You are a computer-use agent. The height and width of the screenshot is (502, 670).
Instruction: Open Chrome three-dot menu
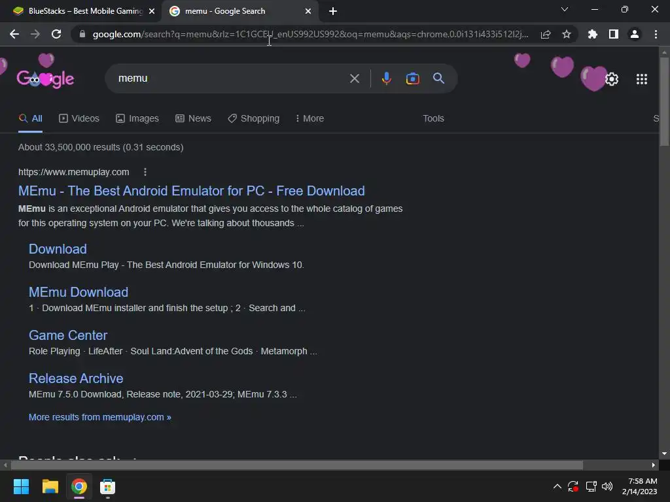coord(656,34)
